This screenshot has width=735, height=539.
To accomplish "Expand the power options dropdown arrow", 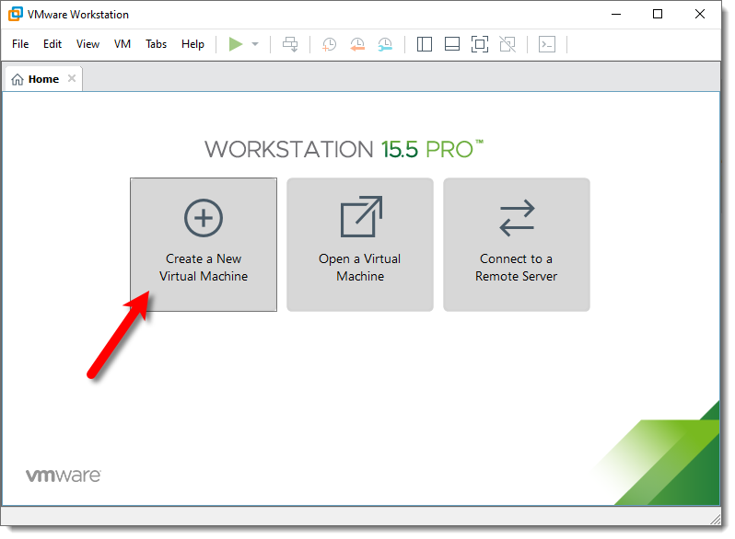I will 255,44.
